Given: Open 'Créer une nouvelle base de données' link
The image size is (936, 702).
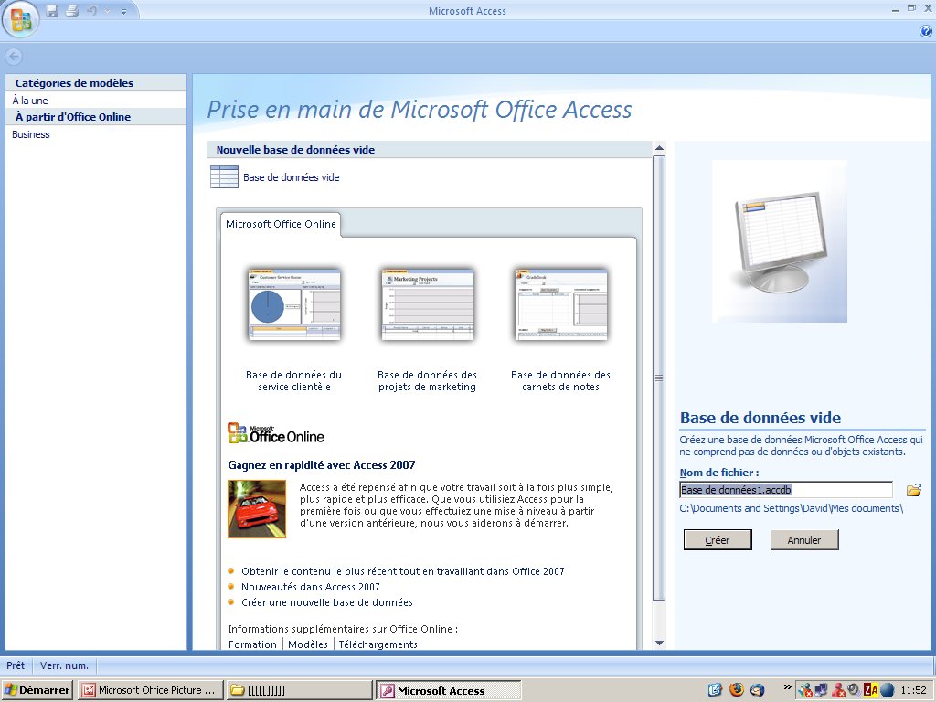Looking at the screenshot, I should pos(327,602).
